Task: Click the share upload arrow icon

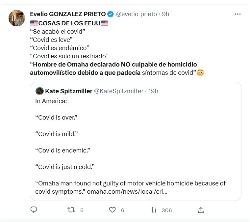Action: [x=201, y=210]
